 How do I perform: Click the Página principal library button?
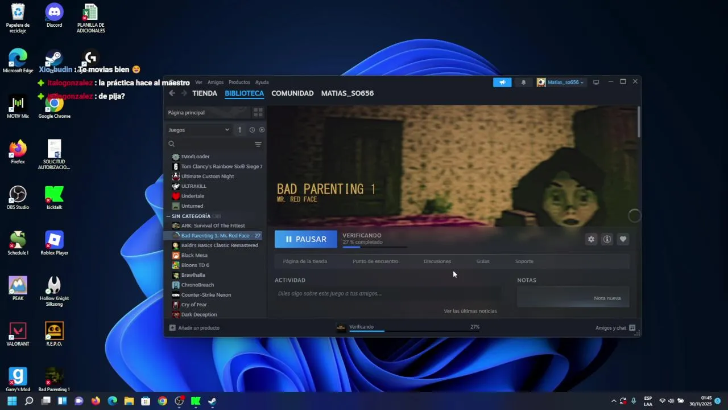coord(208,113)
